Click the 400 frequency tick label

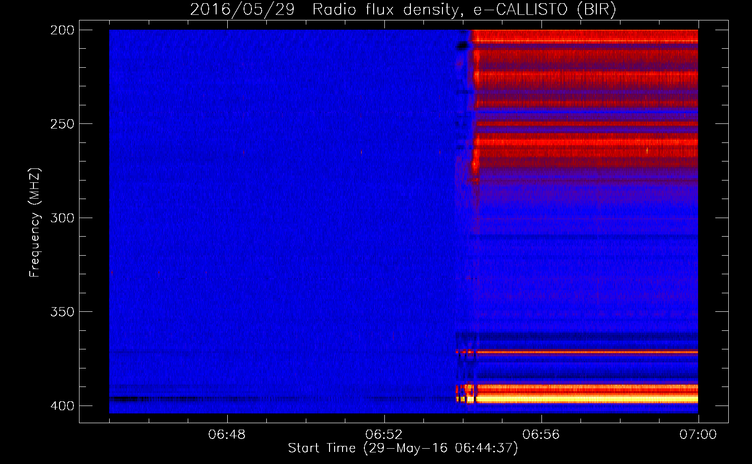62,406
